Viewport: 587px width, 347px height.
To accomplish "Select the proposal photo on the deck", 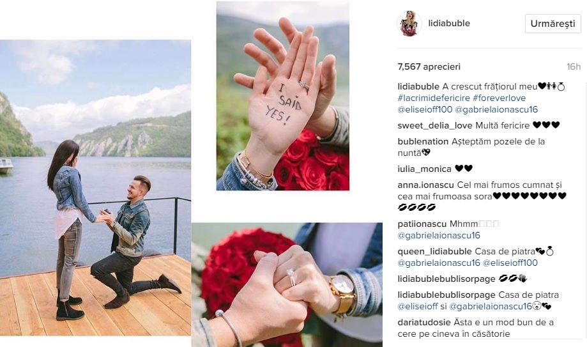I will coord(95,188).
